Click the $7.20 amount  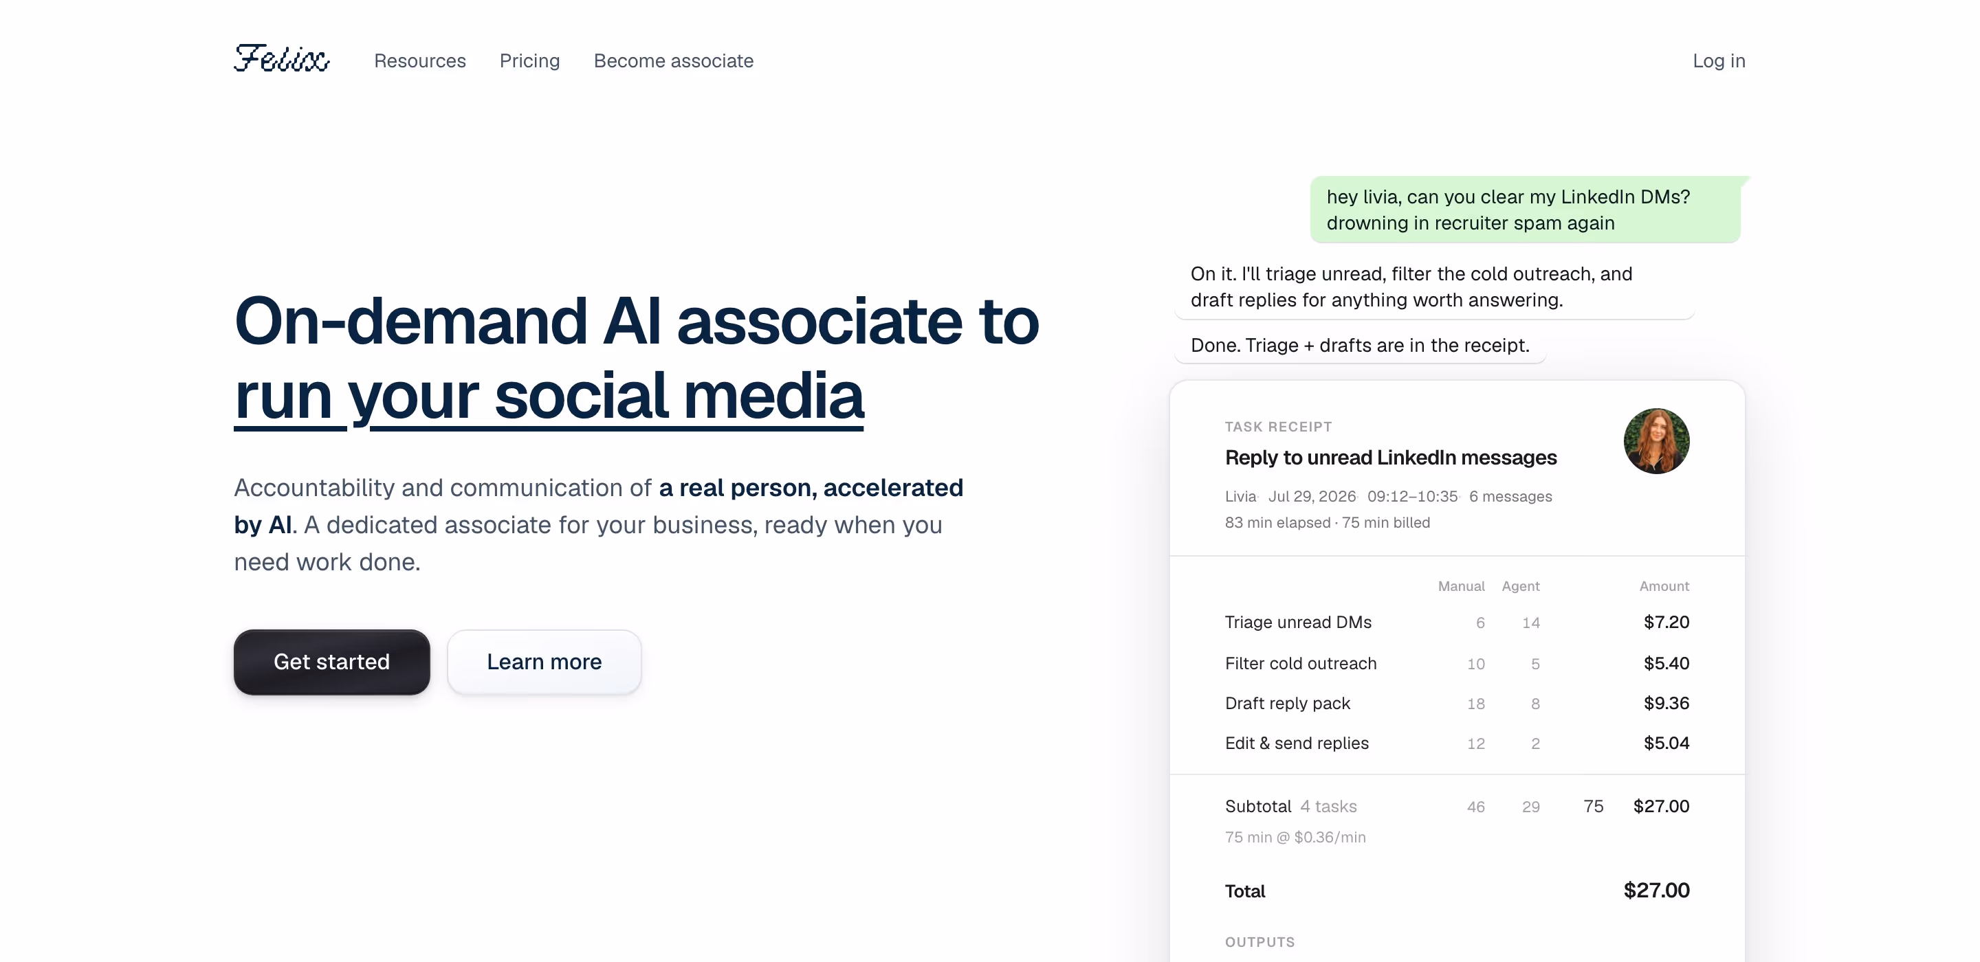point(1666,623)
